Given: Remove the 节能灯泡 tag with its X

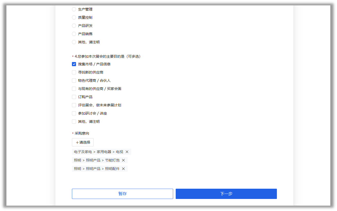Looking at the screenshot, I should [x=123, y=160].
